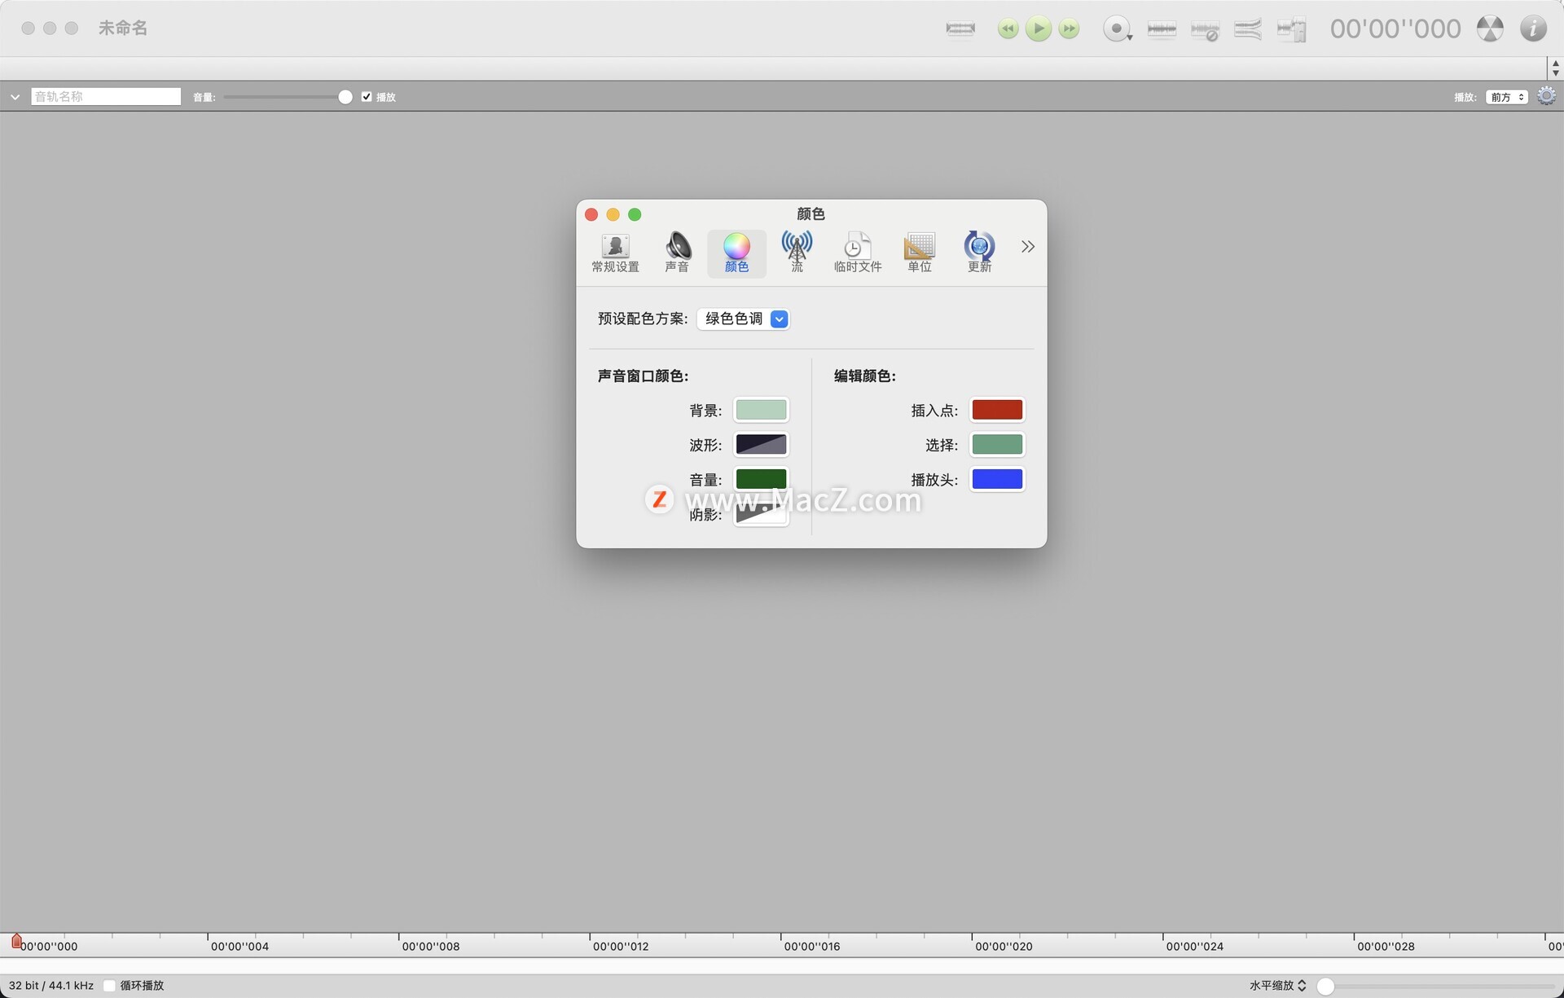Screen dimensions: 1564x998
Task: Switch to the 声音 preferences tab
Action: coord(677,253)
